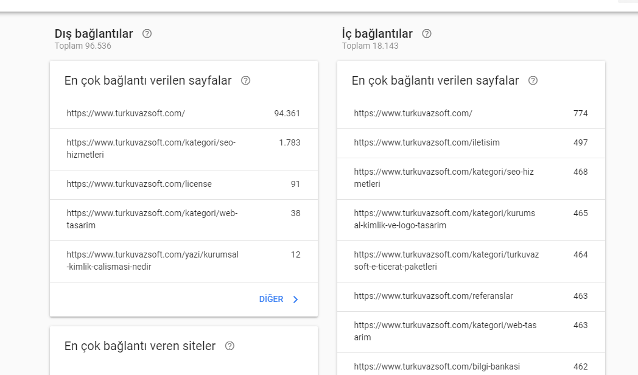Viewport: 638px width, 375px height.
Task: Click the 91 count in license row
Action: (295, 184)
